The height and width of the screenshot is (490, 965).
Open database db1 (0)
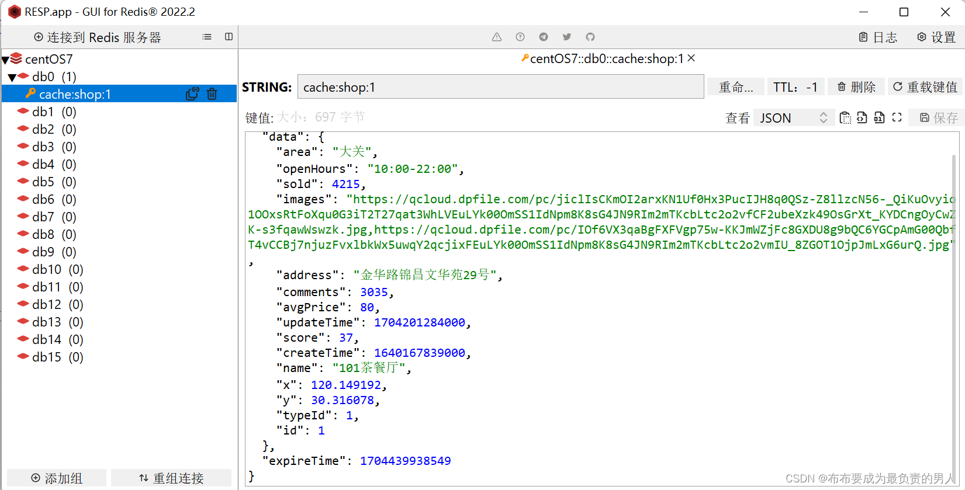coord(54,112)
